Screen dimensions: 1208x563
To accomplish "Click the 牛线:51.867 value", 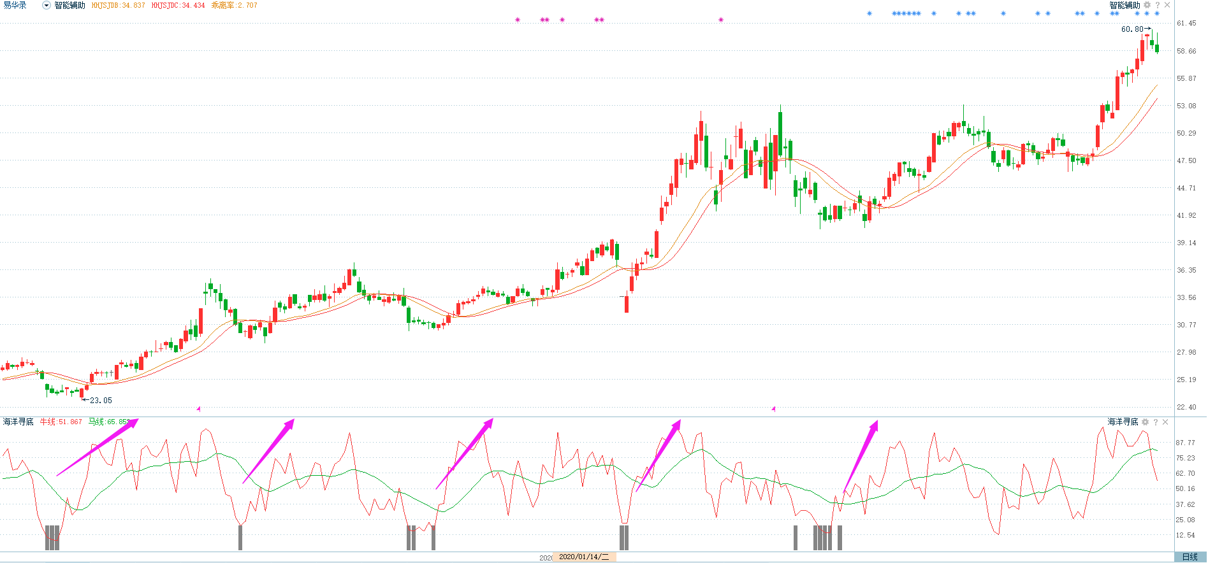I will coord(61,422).
